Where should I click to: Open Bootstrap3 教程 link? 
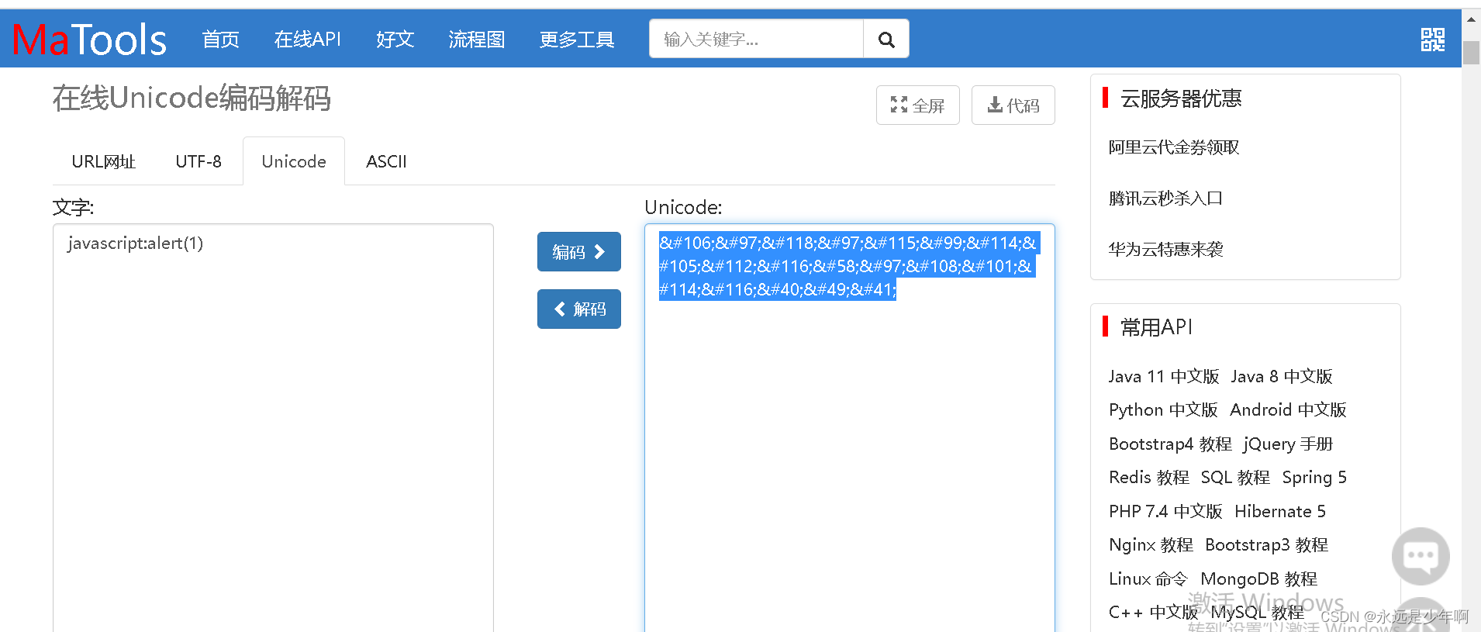tap(1267, 544)
